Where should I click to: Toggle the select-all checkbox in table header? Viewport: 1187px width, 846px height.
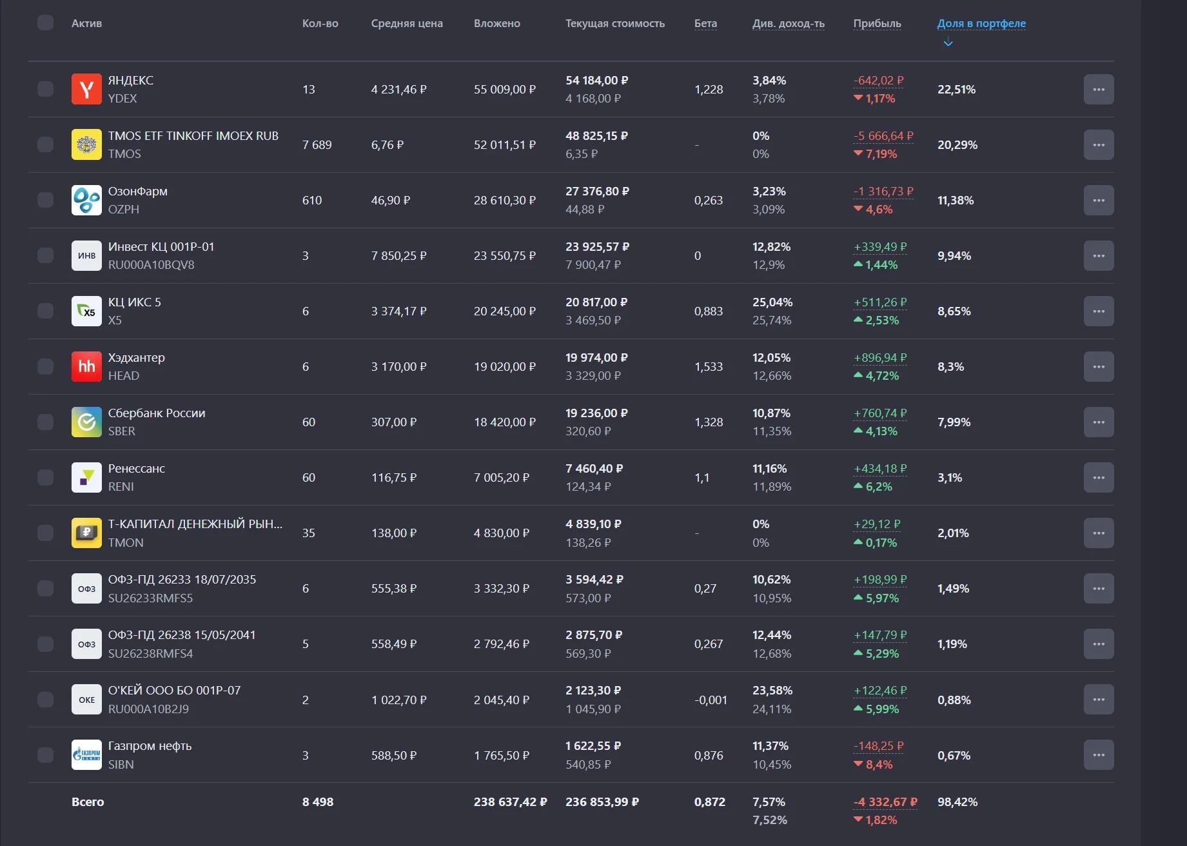tap(45, 23)
